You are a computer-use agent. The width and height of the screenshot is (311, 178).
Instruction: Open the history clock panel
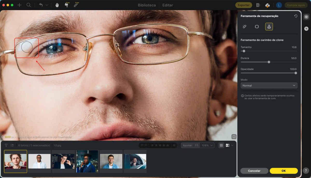pyautogui.click(x=306, y=28)
